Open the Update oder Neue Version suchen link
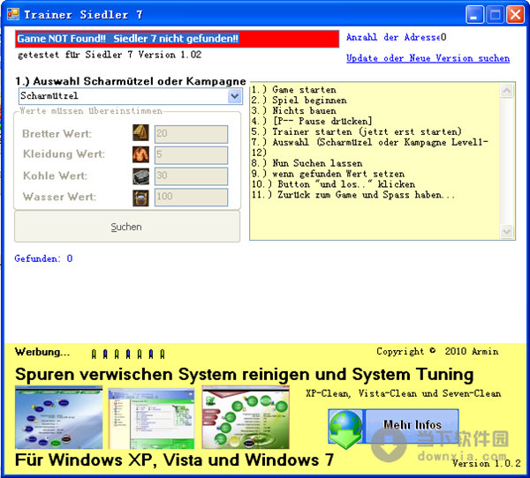 click(428, 58)
